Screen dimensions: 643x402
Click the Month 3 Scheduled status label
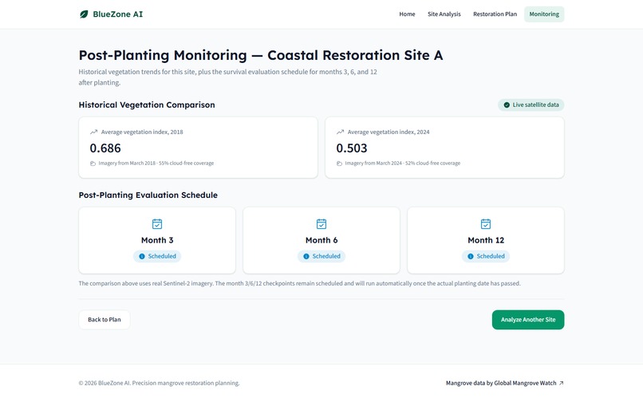coord(162,256)
